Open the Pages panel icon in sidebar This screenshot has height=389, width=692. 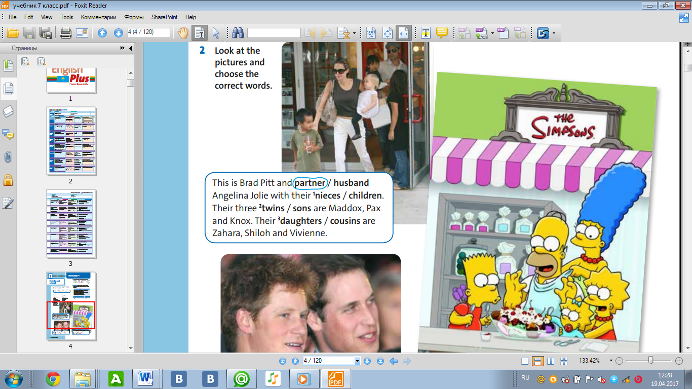click(x=8, y=89)
